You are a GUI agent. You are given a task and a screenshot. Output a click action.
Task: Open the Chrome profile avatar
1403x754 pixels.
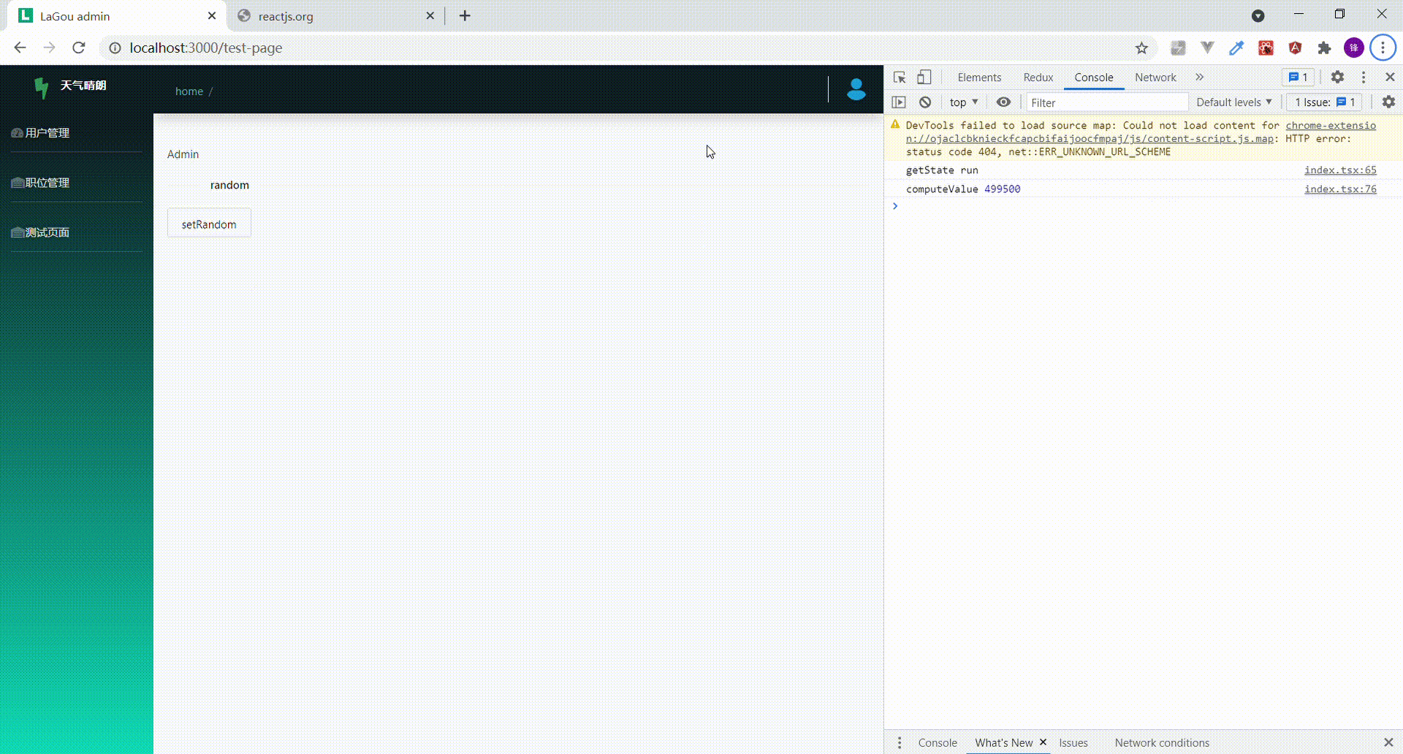pyautogui.click(x=1354, y=48)
